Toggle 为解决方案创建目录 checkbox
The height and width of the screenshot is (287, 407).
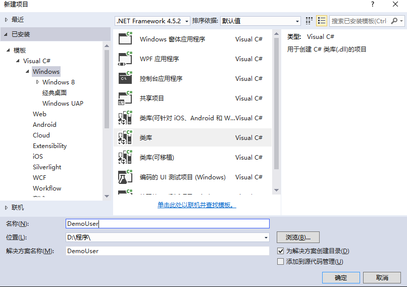[280, 251]
